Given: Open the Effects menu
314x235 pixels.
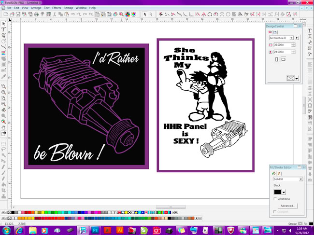Looking at the screenshot, I should coord(57,8).
